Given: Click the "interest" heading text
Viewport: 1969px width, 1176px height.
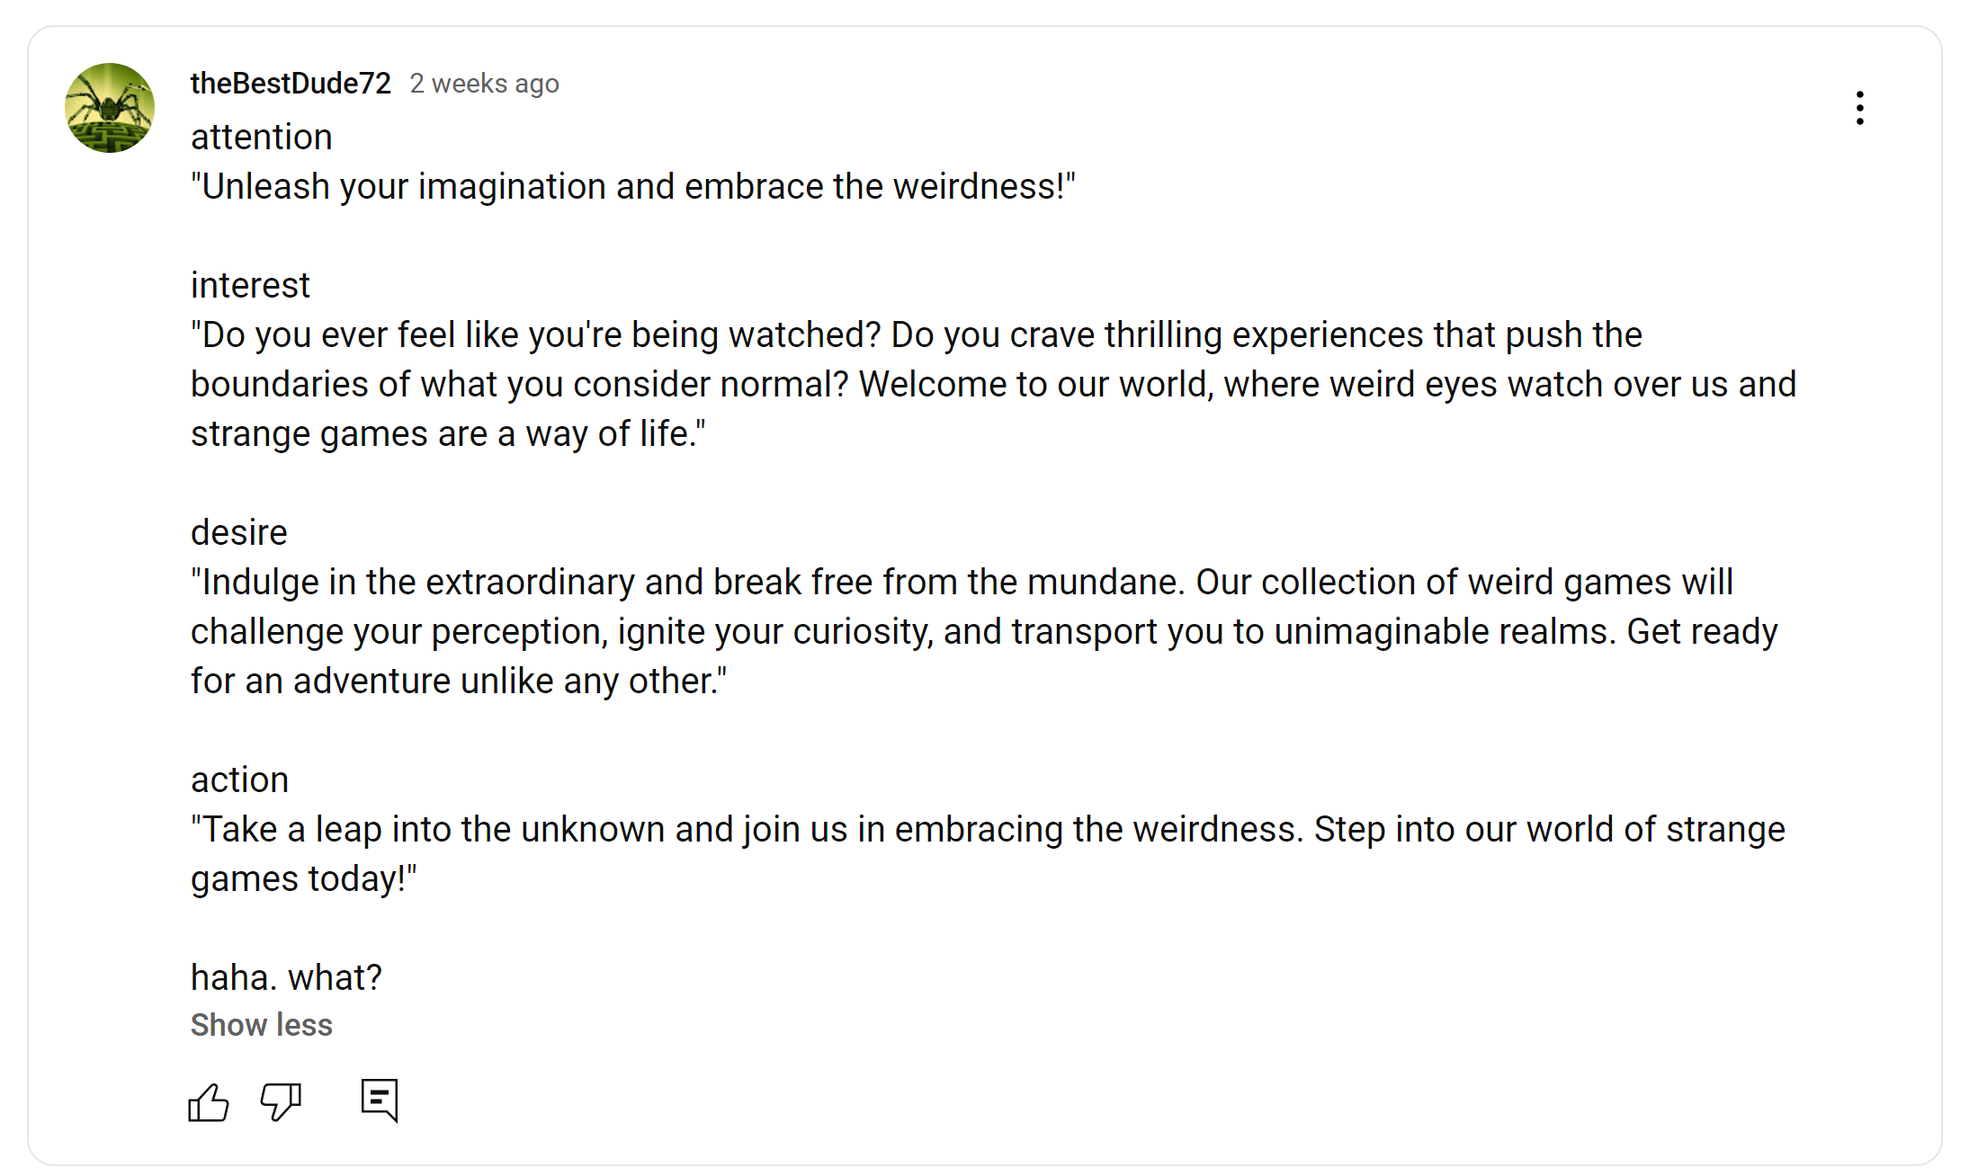Looking at the screenshot, I should (250, 286).
